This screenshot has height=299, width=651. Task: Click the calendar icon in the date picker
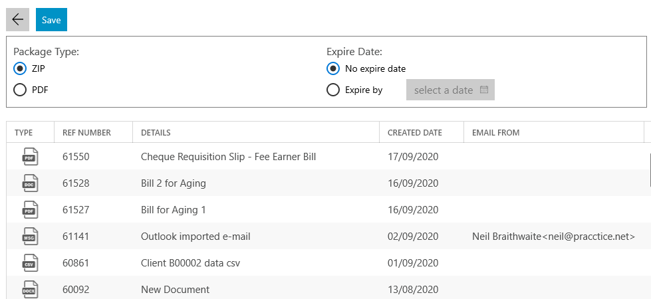click(x=483, y=90)
